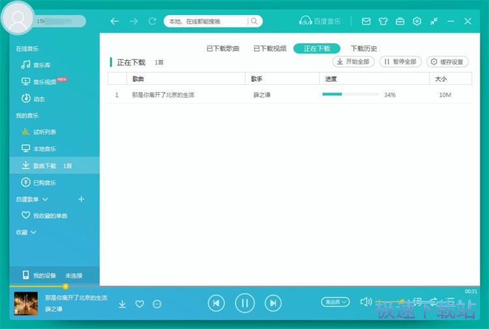Play the previous track
Screen dimensions: 489x329
(x=216, y=303)
